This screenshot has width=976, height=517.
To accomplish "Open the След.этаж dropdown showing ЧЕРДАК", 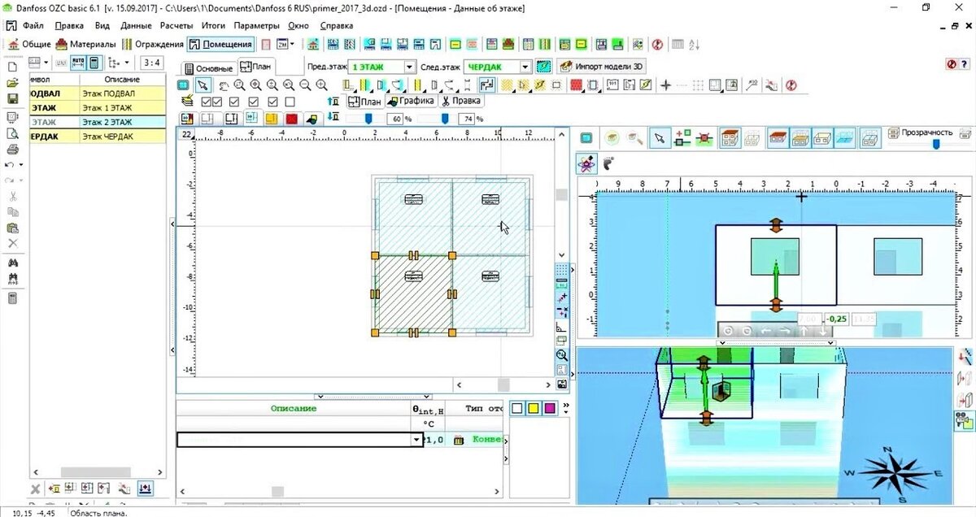I will point(524,67).
